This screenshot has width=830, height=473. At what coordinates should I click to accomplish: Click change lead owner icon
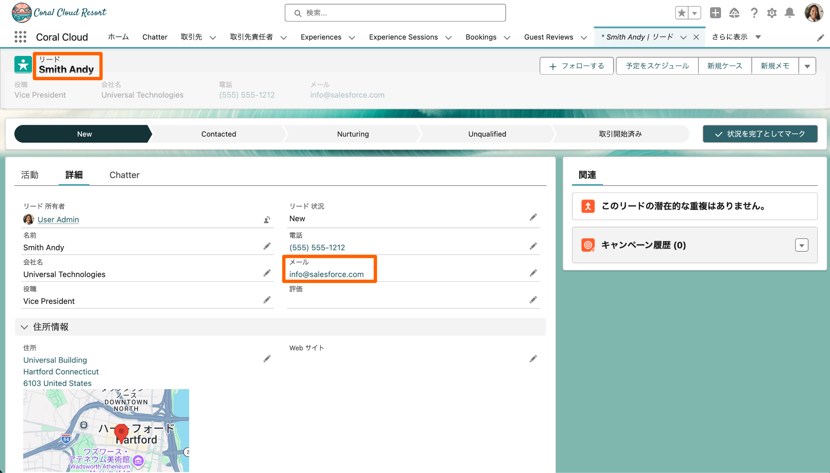(267, 220)
